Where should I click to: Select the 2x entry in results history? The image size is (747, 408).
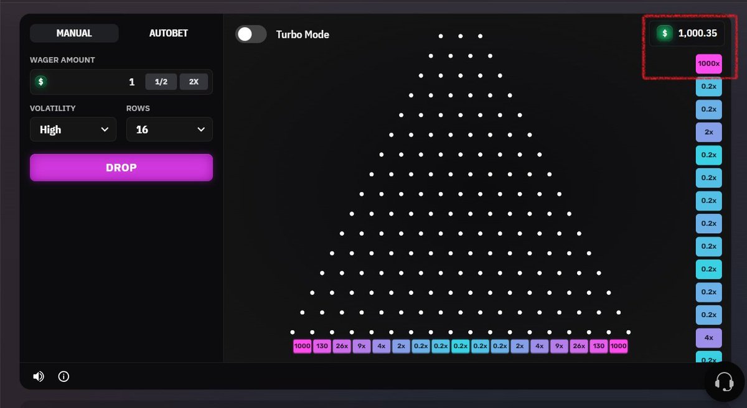(709, 132)
